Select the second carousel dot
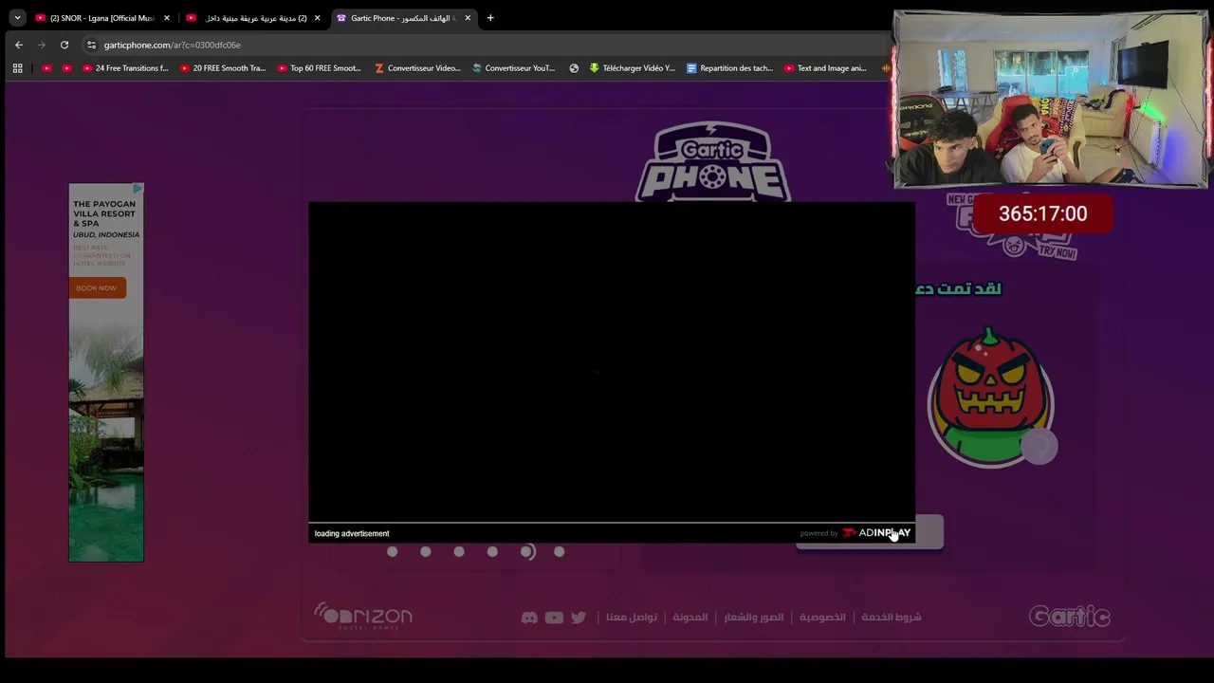The height and width of the screenshot is (683, 1214). [x=426, y=551]
